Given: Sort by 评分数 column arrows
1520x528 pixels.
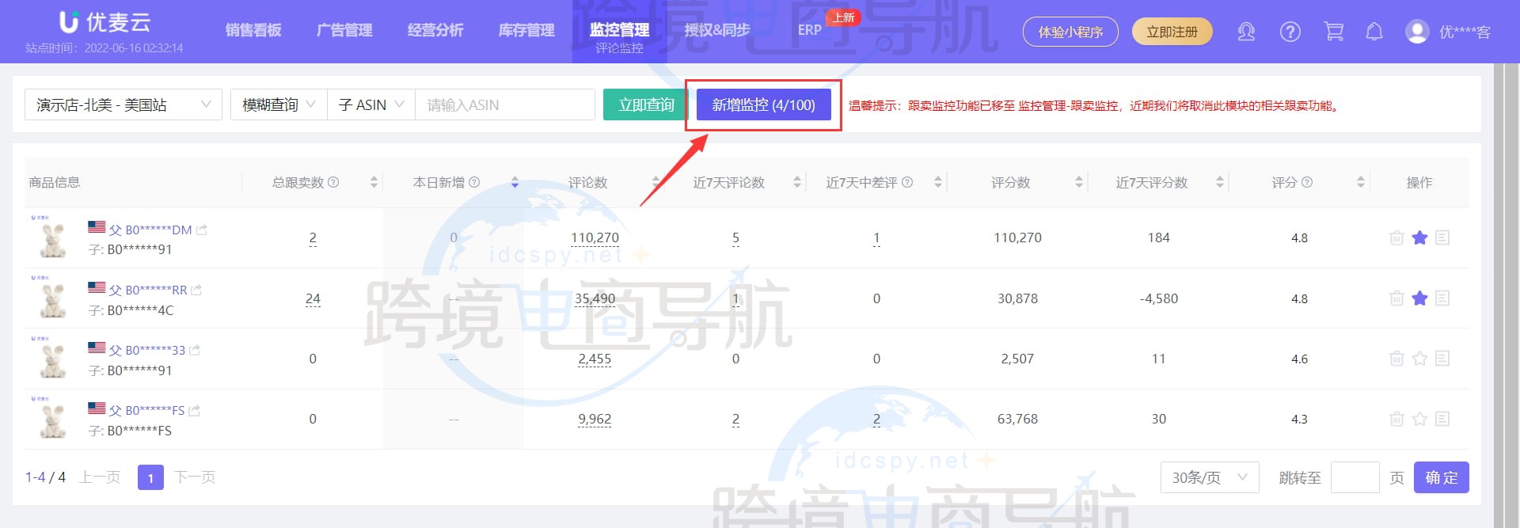Looking at the screenshot, I should [1078, 182].
